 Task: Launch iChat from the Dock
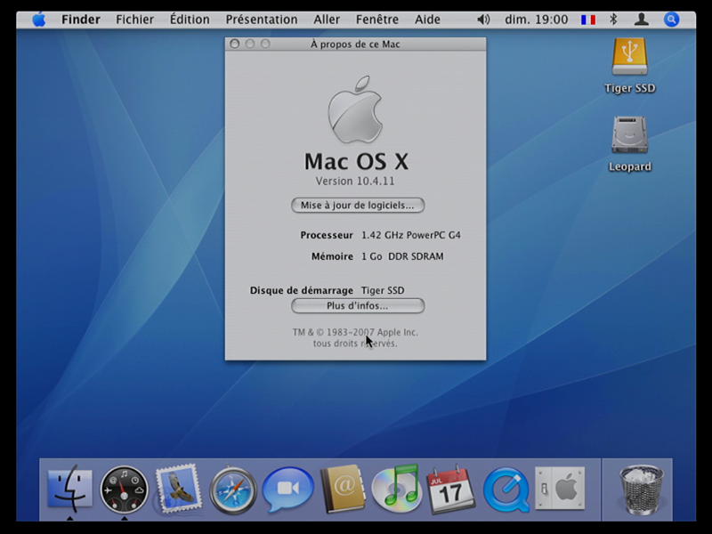287,489
